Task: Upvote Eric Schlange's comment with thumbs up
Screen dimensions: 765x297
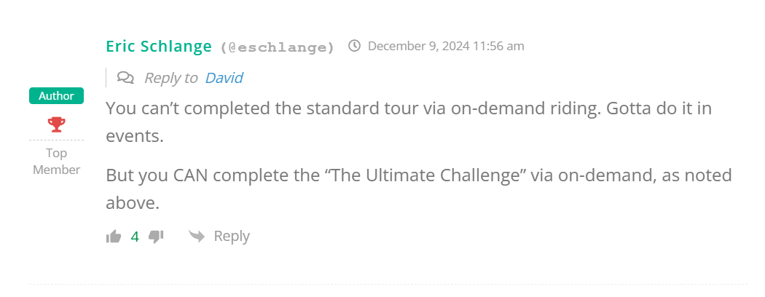Action: pyautogui.click(x=114, y=236)
